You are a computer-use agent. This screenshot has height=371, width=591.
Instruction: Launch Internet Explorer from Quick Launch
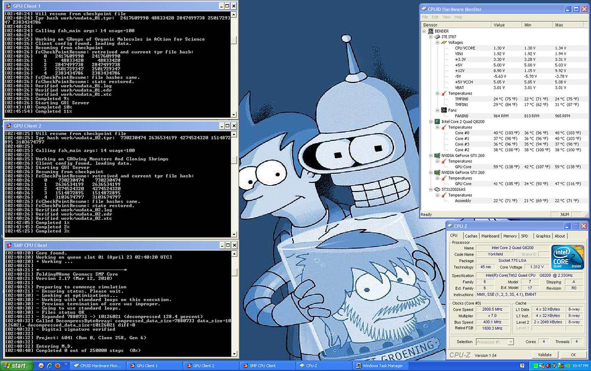click(x=49, y=366)
